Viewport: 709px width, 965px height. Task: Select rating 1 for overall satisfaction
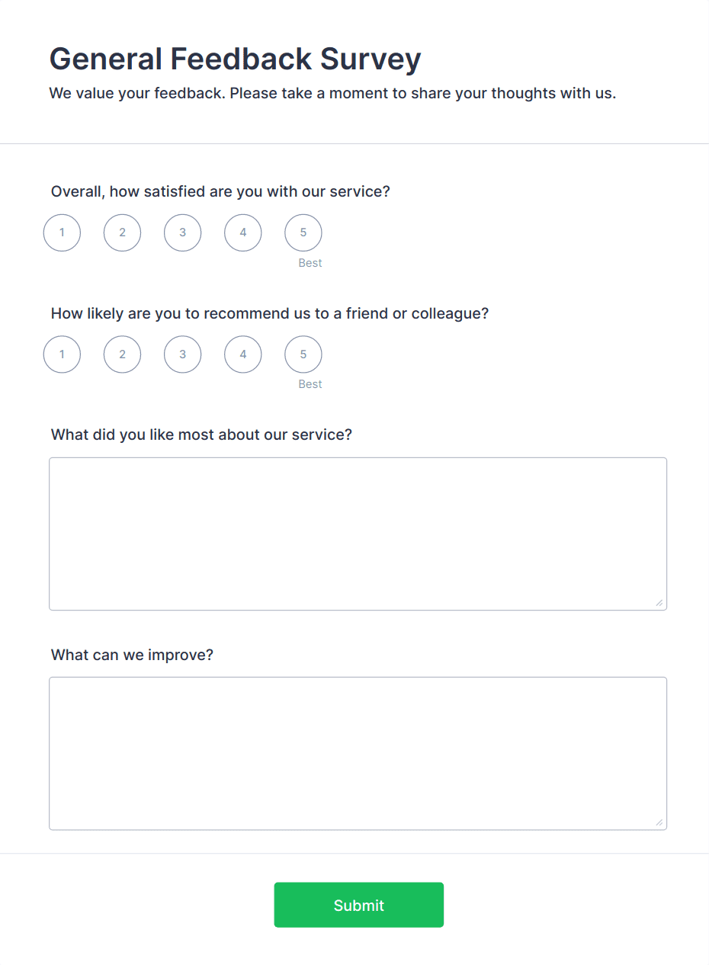62,232
